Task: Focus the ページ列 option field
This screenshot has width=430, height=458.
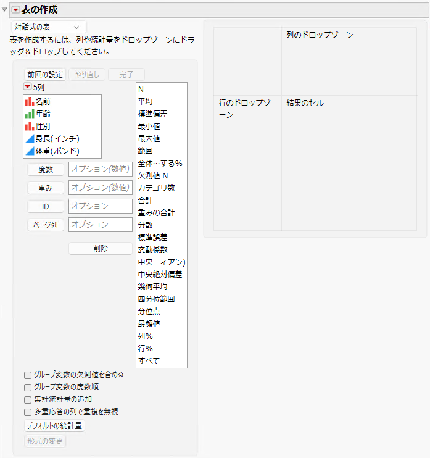Action: click(x=101, y=225)
